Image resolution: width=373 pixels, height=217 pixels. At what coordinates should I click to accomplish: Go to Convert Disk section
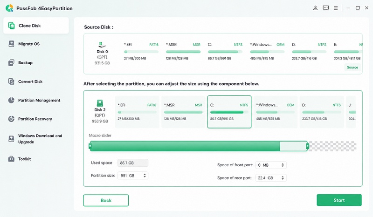36,81
